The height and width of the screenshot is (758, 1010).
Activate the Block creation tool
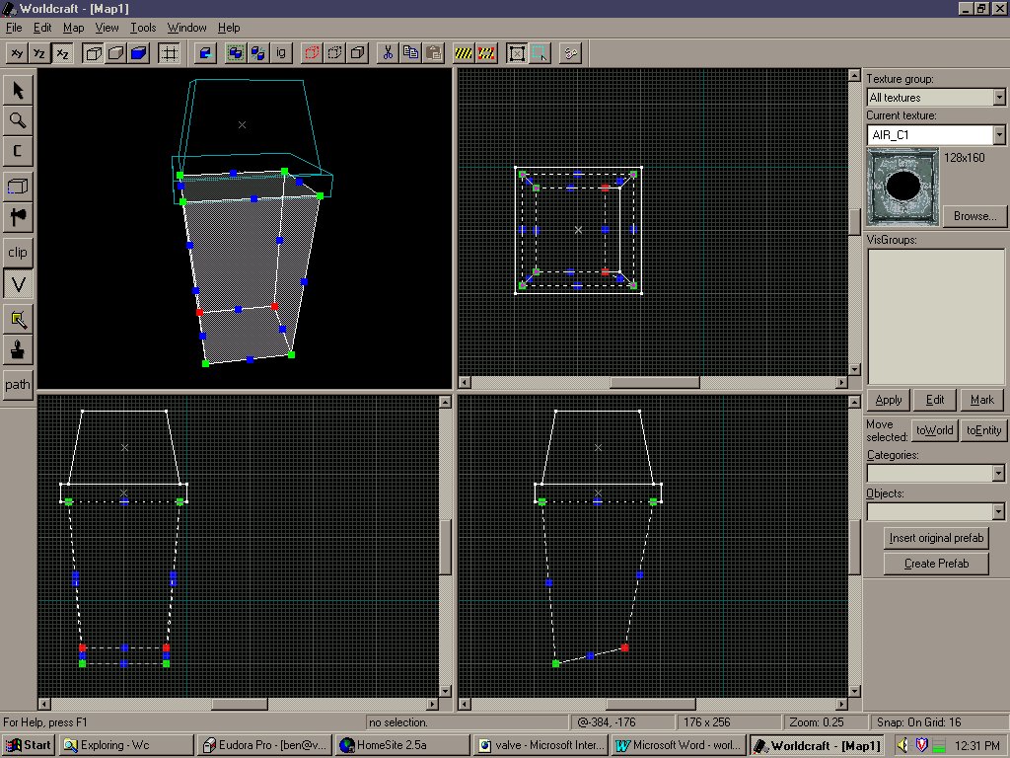tap(18, 187)
